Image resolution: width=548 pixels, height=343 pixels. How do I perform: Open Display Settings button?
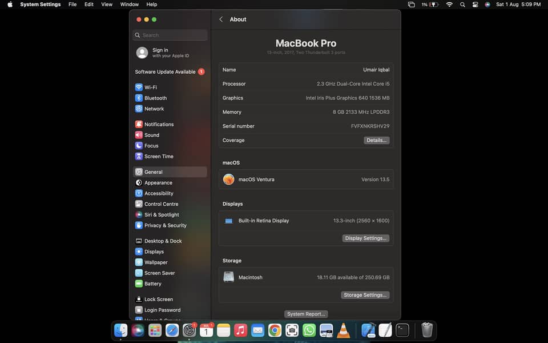[365, 238]
